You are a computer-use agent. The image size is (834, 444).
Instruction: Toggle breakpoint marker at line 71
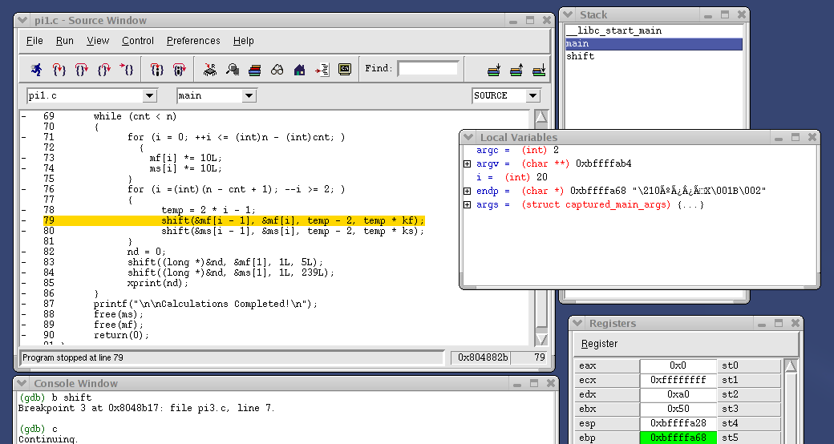[x=24, y=137]
